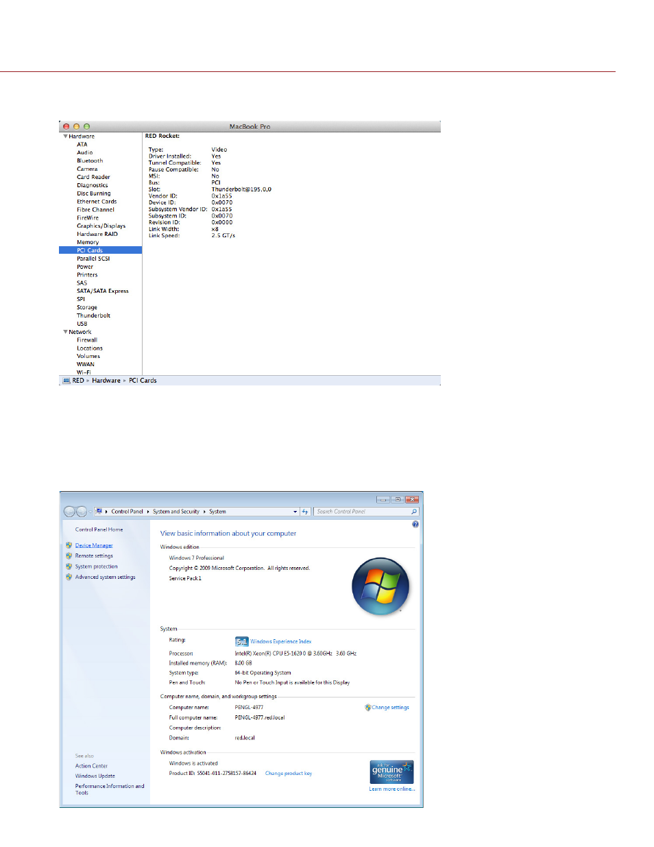Image resolution: width=654 pixels, height=847 pixels.
Task: Click shield icon beside Device Manager
Action: 69,546
